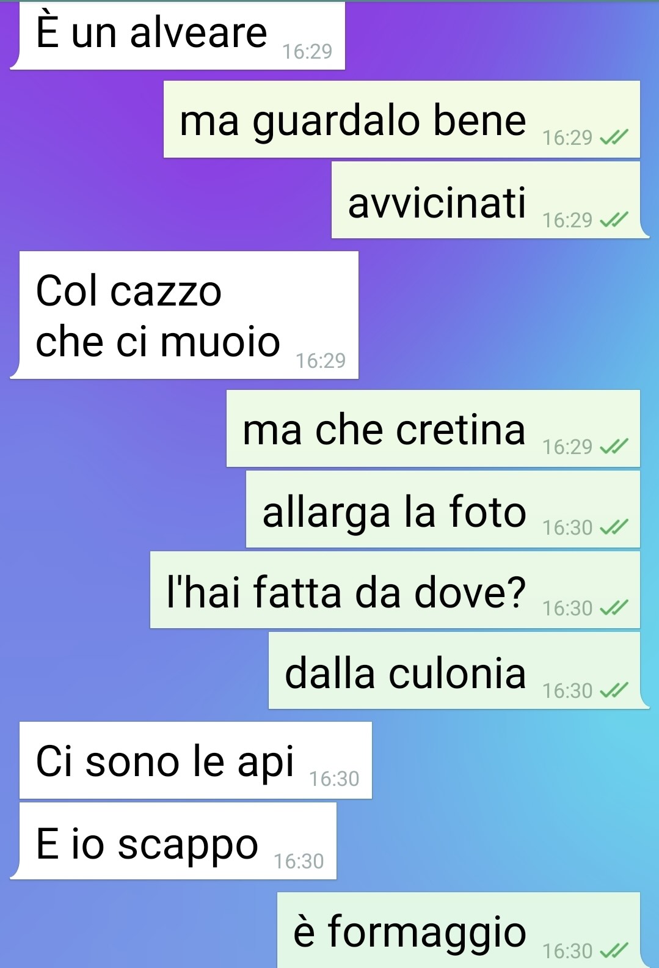
Task: Tap the 'Ci sono le api' message
Action: (x=195, y=760)
